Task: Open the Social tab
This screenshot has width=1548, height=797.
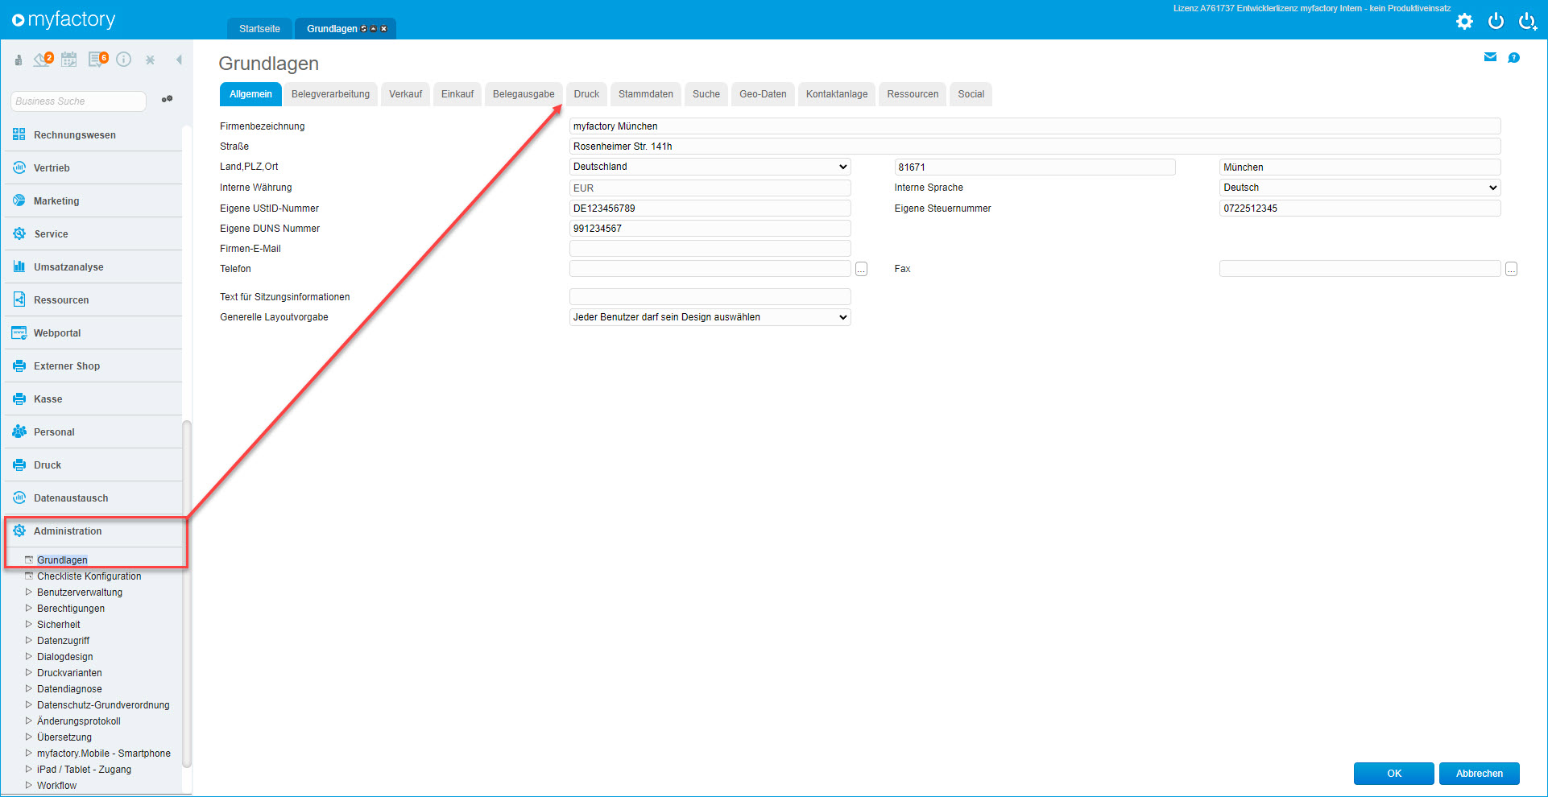Action: point(971,94)
